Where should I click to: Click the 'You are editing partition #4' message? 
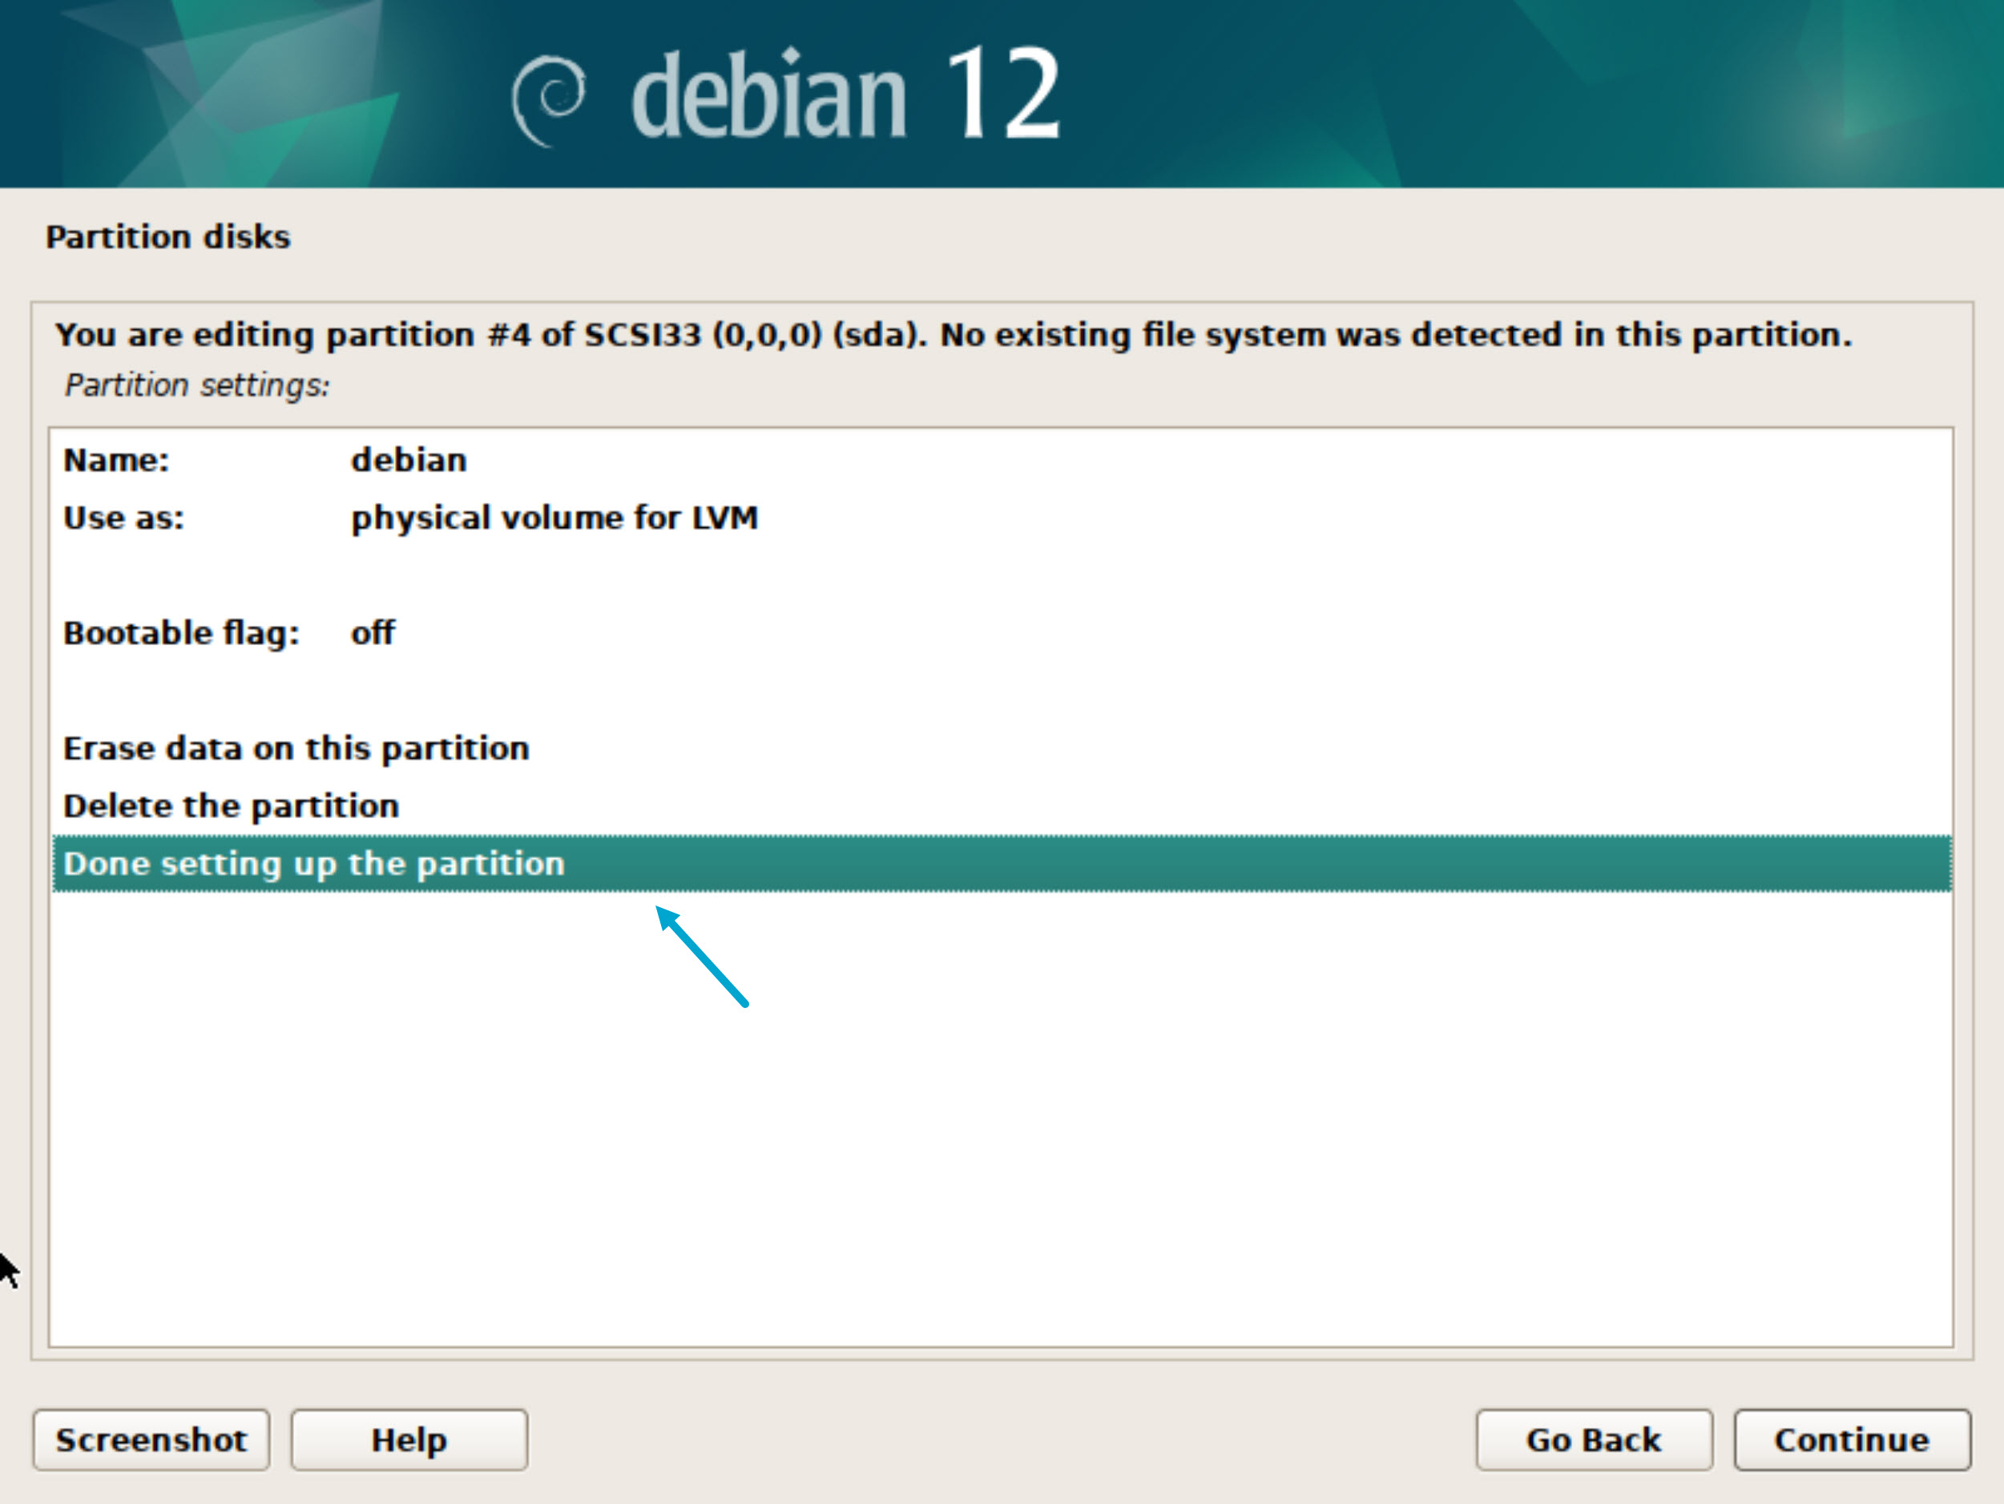pyautogui.click(x=951, y=335)
